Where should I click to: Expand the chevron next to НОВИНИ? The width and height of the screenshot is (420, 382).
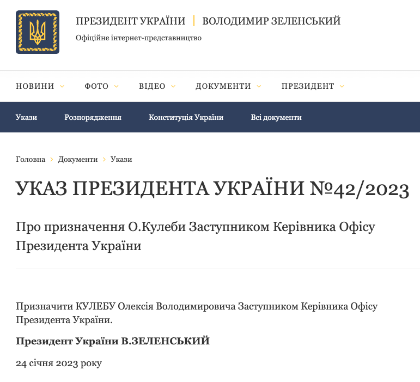pos(62,86)
